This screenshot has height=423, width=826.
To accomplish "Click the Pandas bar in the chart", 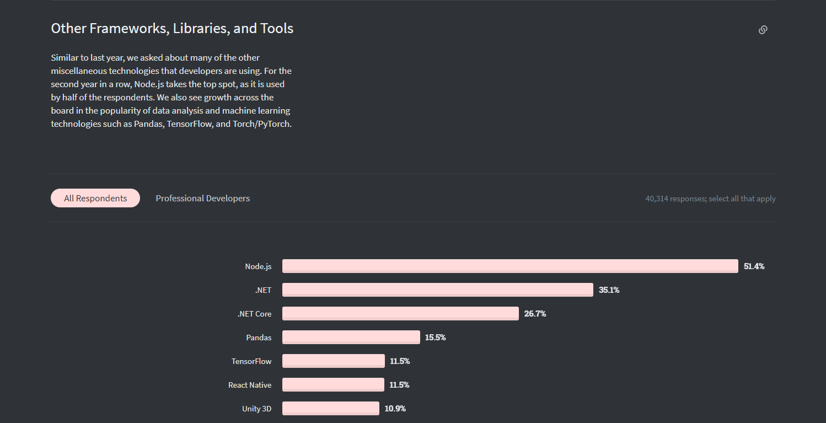I will [x=351, y=337].
